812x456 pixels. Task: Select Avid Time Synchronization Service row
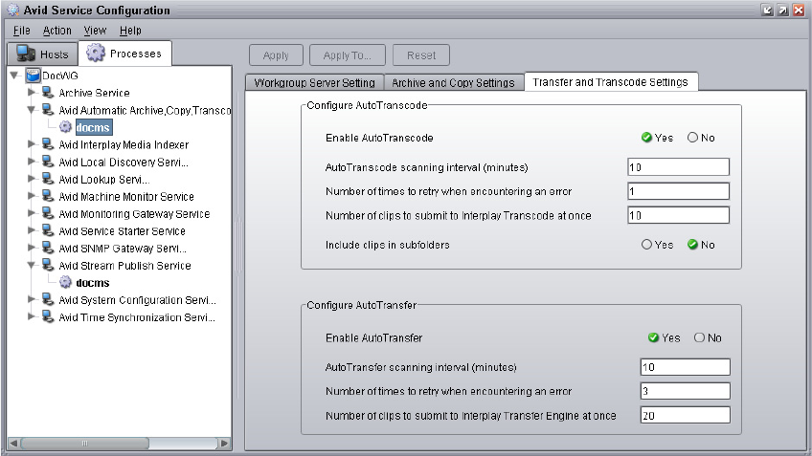click(137, 317)
